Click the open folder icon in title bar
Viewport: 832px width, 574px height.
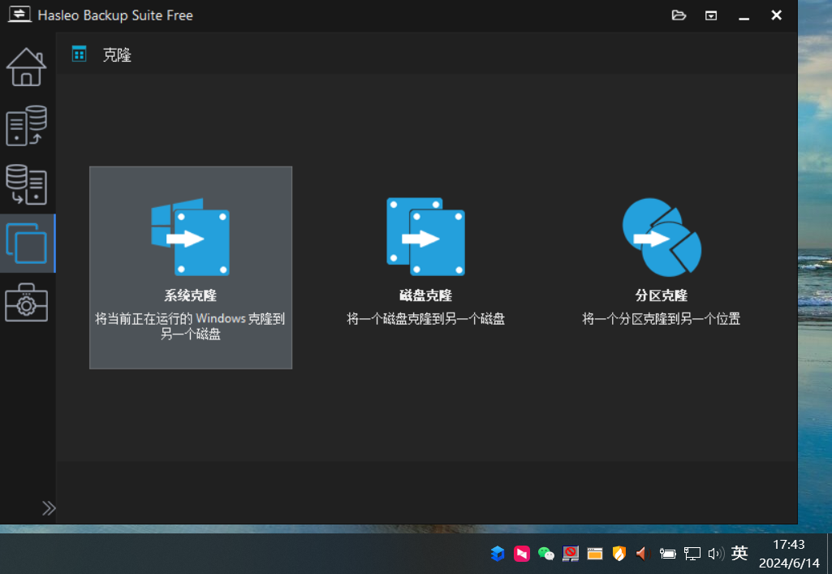(679, 15)
